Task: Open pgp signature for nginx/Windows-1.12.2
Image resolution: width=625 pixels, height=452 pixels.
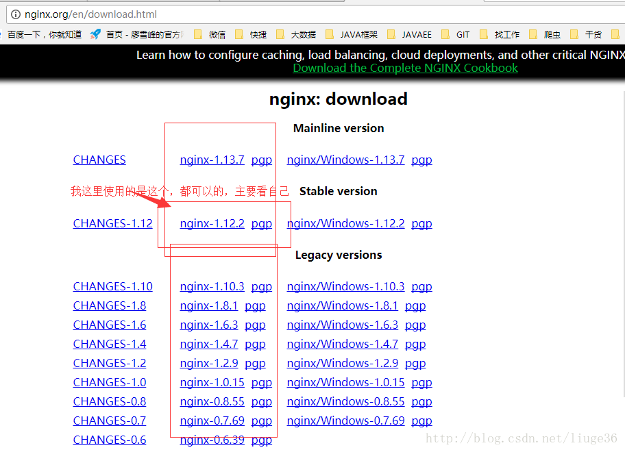Action: pyautogui.click(x=421, y=224)
